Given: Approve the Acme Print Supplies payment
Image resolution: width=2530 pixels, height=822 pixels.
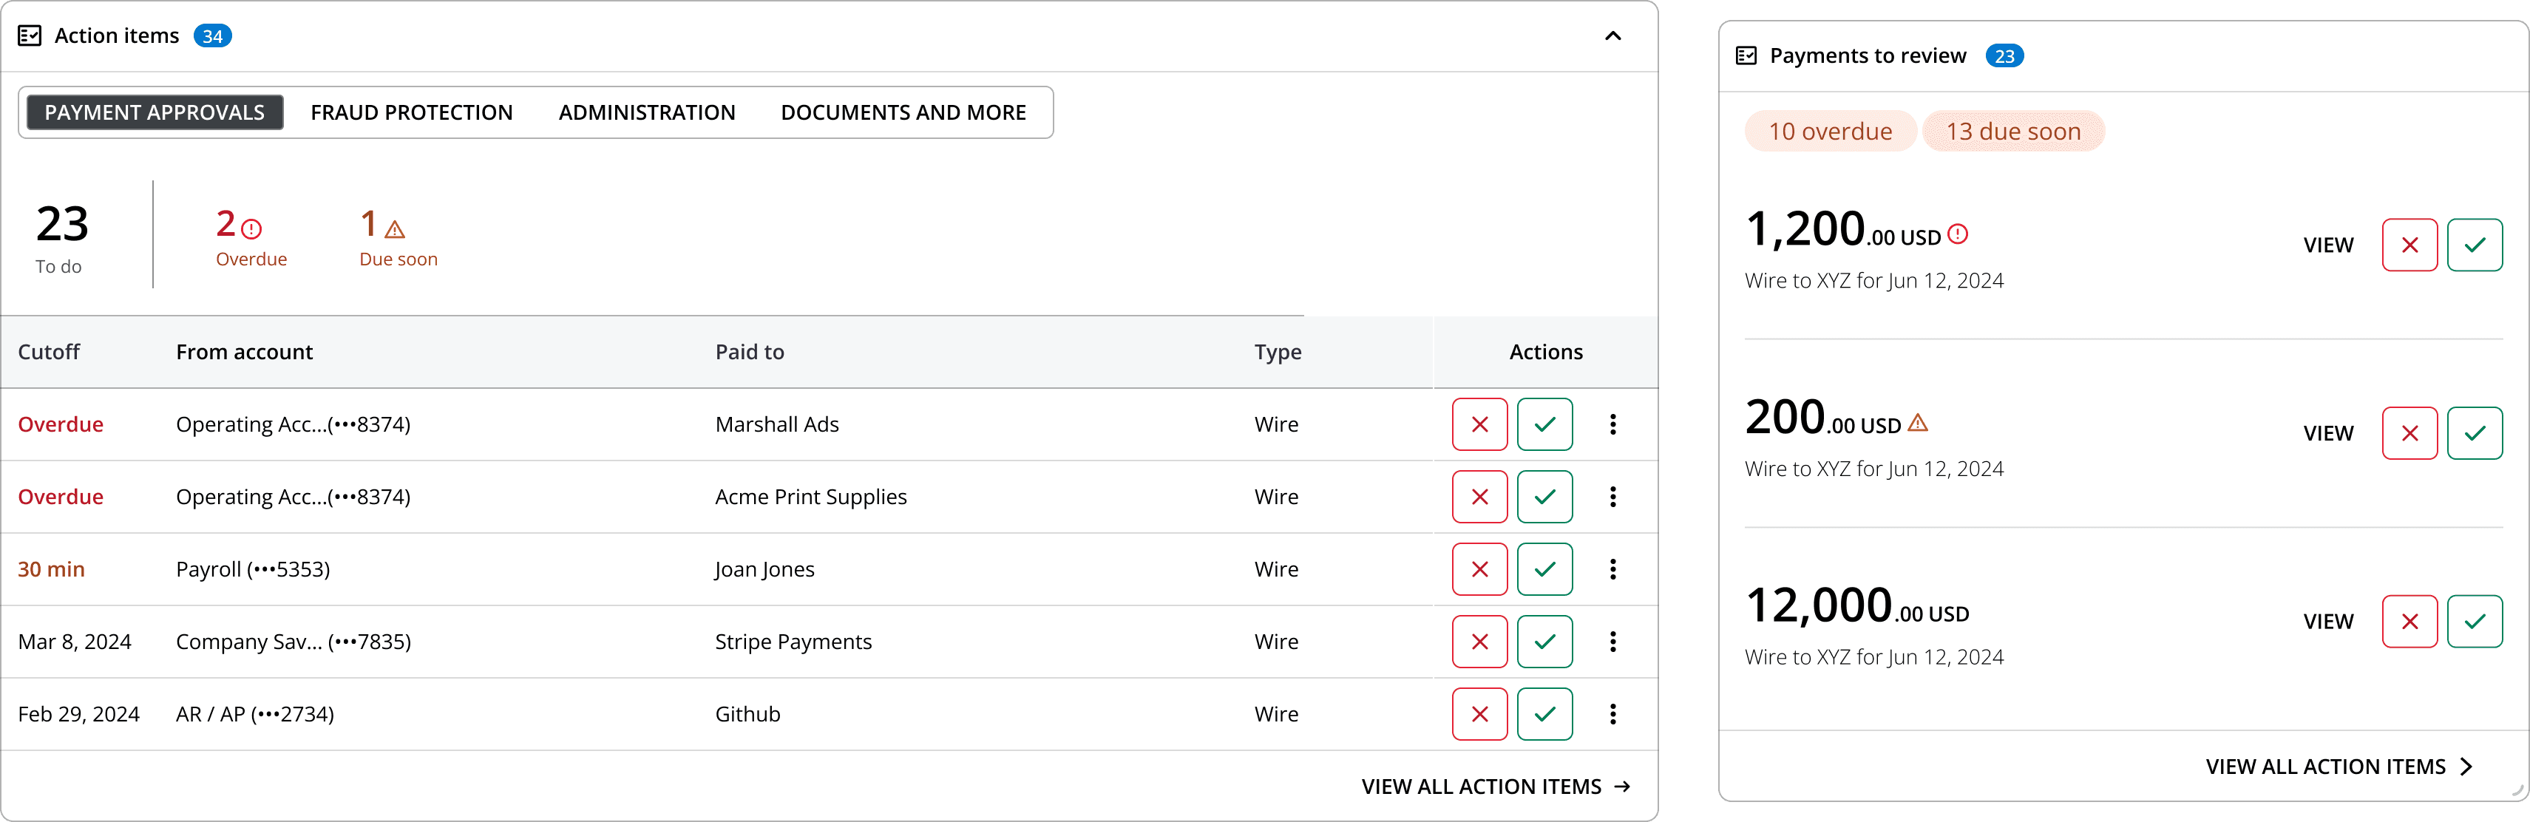Looking at the screenshot, I should tap(1544, 497).
